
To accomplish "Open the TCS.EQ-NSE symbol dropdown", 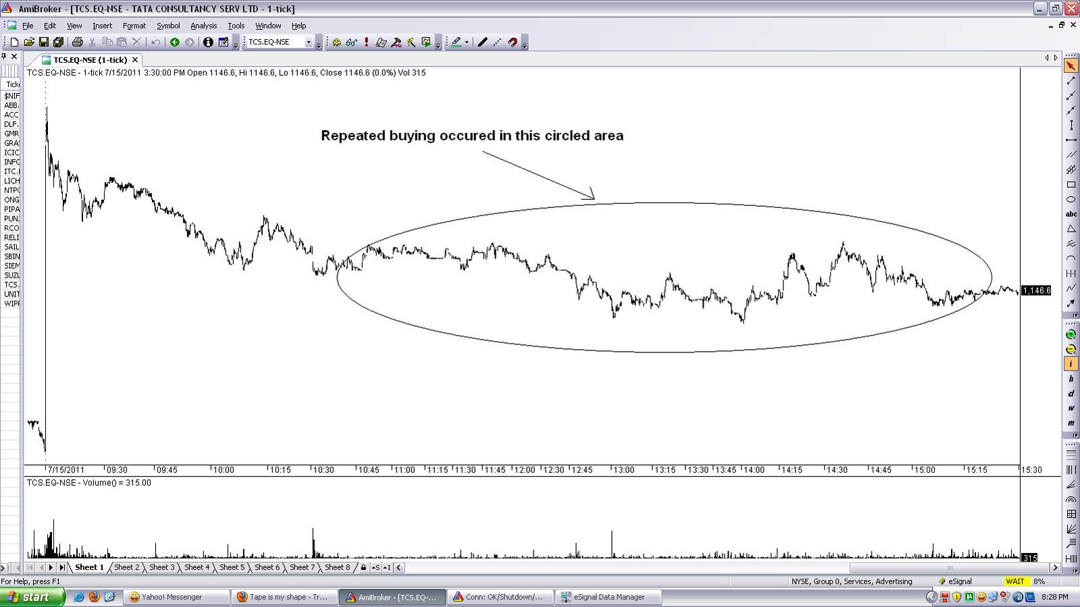I will click(309, 42).
